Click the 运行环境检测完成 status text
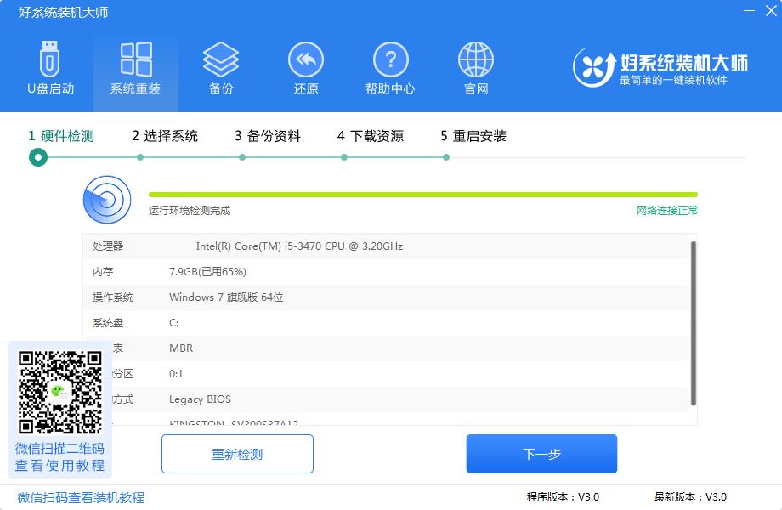 click(190, 211)
